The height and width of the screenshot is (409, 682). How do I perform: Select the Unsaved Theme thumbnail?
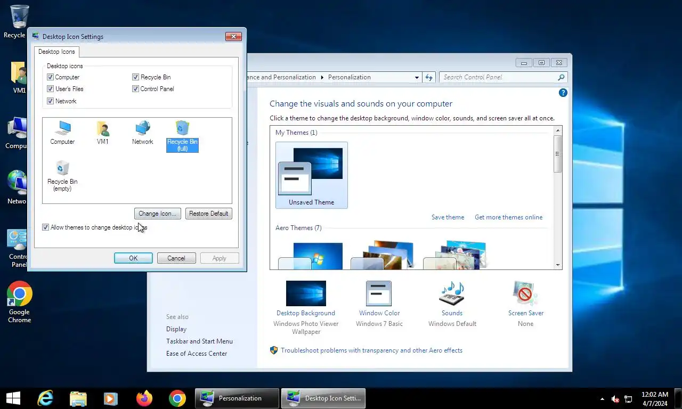[312, 175]
